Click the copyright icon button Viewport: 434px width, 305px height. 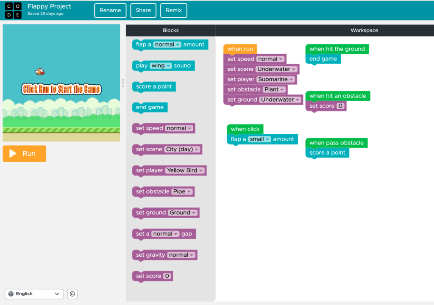point(72,294)
